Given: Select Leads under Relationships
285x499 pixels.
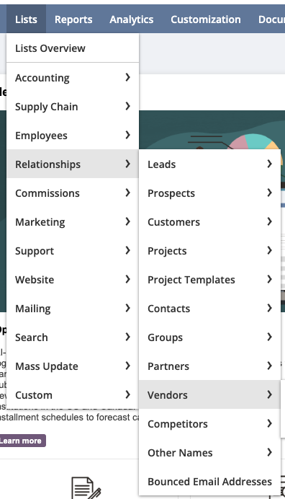Looking at the screenshot, I should coord(209,164).
